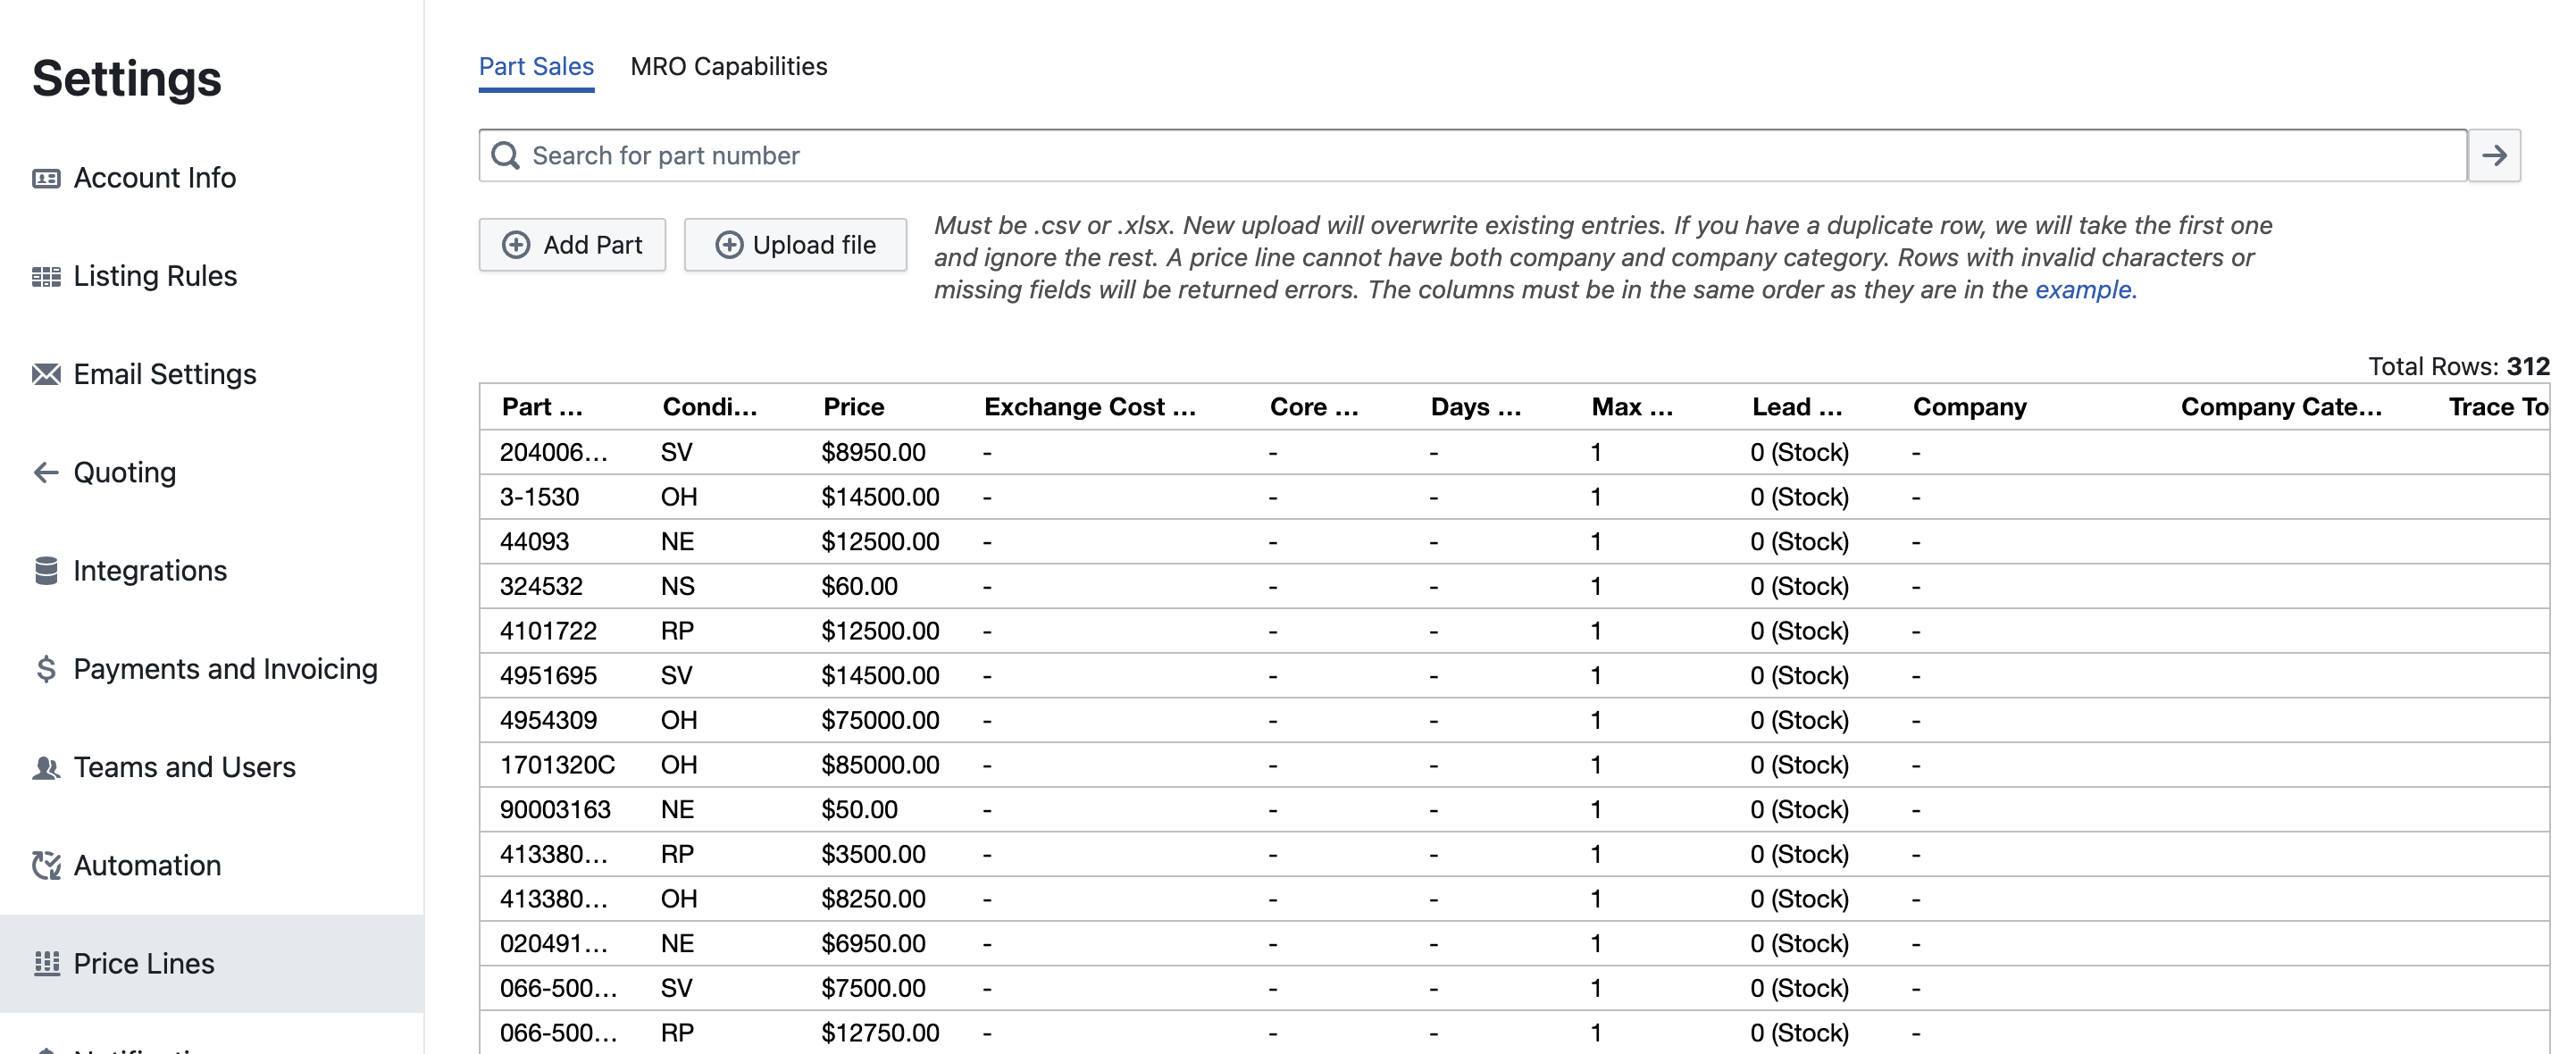Click the Add Part button
The image size is (2576, 1054).
pos(572,245)
